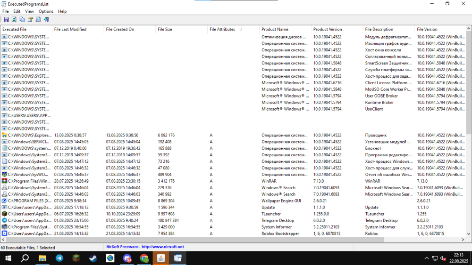Click the Exit toolbar icon
The height and width of the screenshot is (265, 472).
point(46,19)
